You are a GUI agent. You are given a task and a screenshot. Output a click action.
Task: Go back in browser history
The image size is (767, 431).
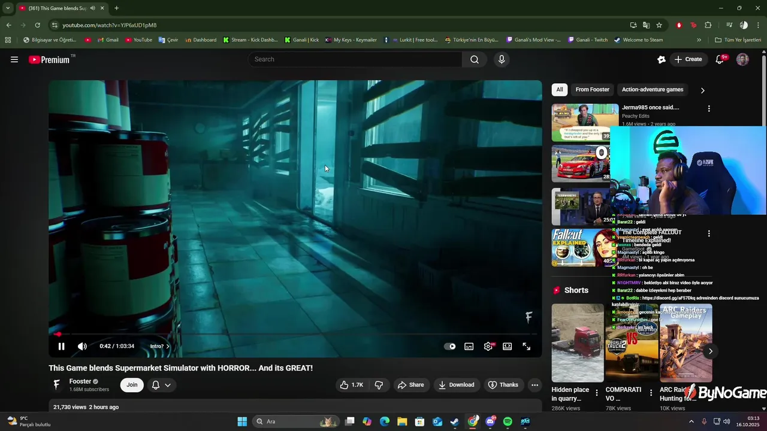pos(8,25)
